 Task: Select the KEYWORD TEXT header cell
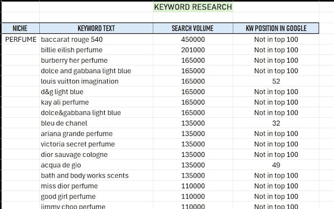[96, 28]
